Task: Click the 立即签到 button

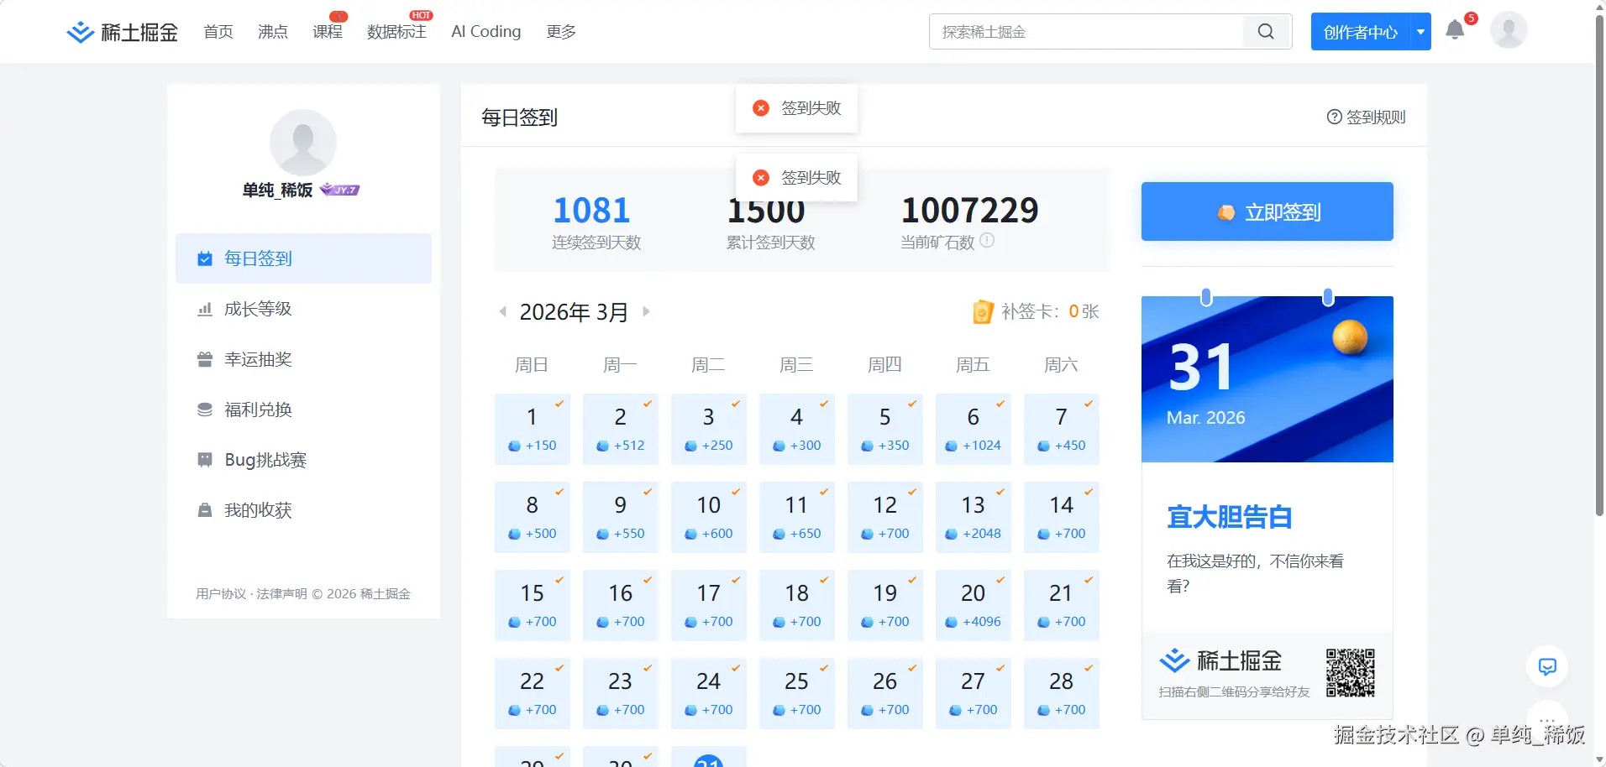Action: (x=1266, y=211)
